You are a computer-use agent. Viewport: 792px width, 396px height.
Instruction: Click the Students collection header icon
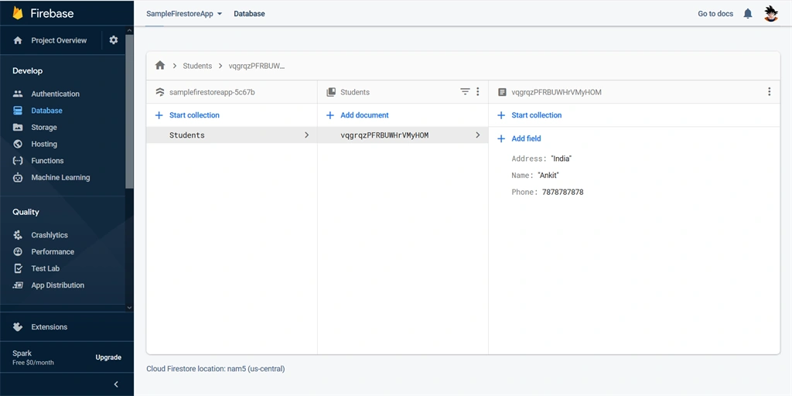pyautogui.click(x=331, y=92)
